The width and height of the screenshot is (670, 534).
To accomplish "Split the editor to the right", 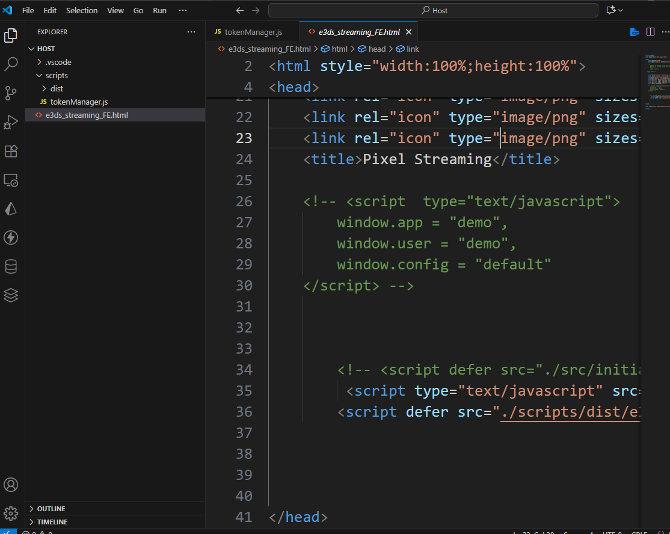I will point(650,32).
